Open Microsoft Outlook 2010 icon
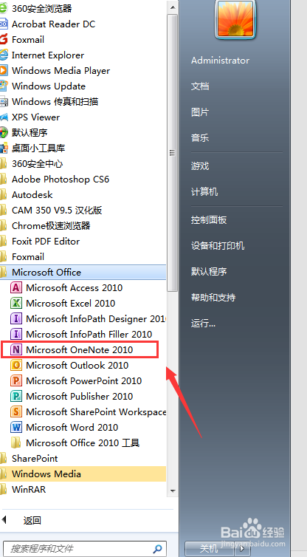This screenshot has width=307, height=557. [x=15, y=365]
